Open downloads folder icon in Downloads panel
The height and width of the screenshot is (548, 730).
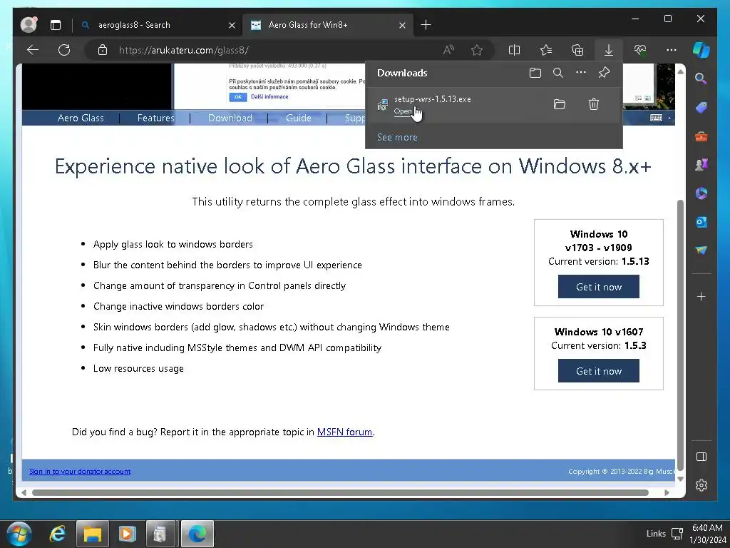pos(535,73)
